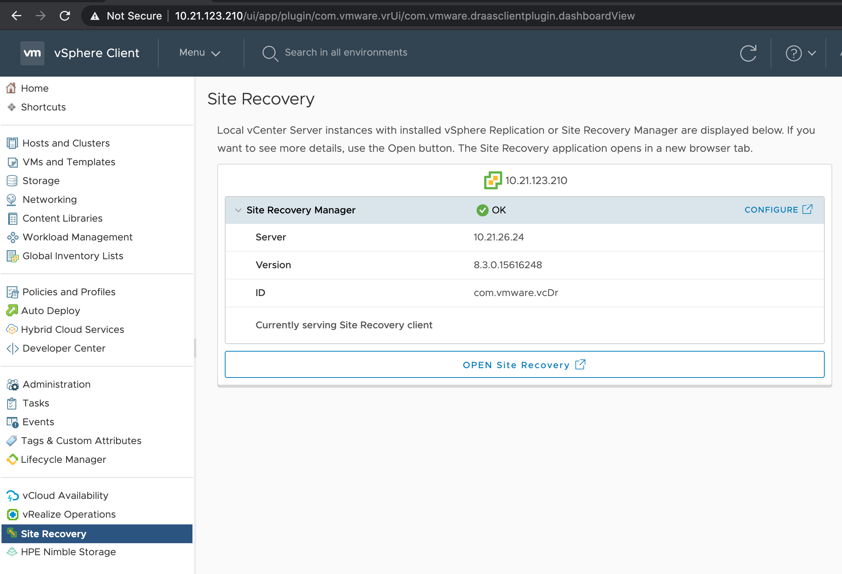Screen dimensions: 842x574
Task: Click the green OK status checkmark
Action: (x=482, y=210)
